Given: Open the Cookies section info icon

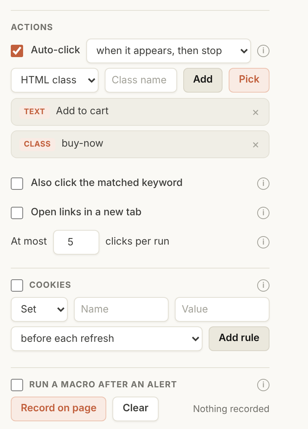Looking at the screenshot, I should (x=263, y=285).
